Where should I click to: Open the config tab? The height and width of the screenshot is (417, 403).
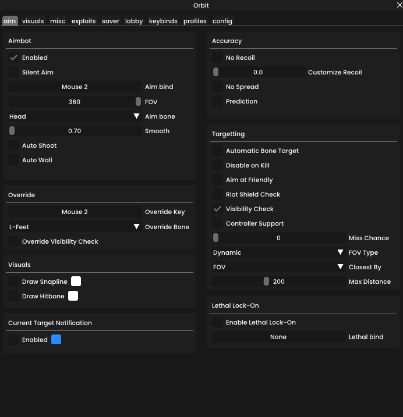tap(222, 21)
